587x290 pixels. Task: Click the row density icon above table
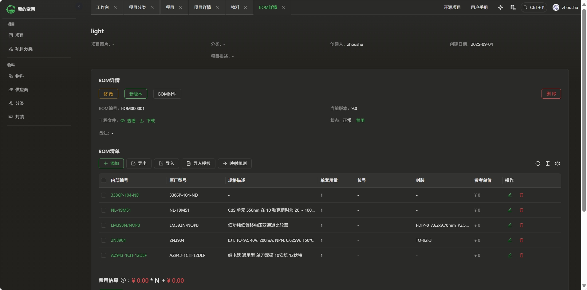pos(547,163)
